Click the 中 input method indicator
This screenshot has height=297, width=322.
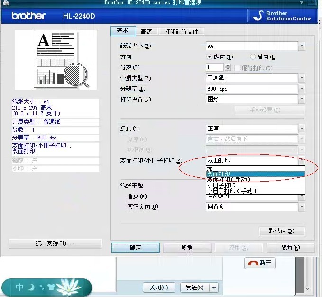(x=19, y=287)
